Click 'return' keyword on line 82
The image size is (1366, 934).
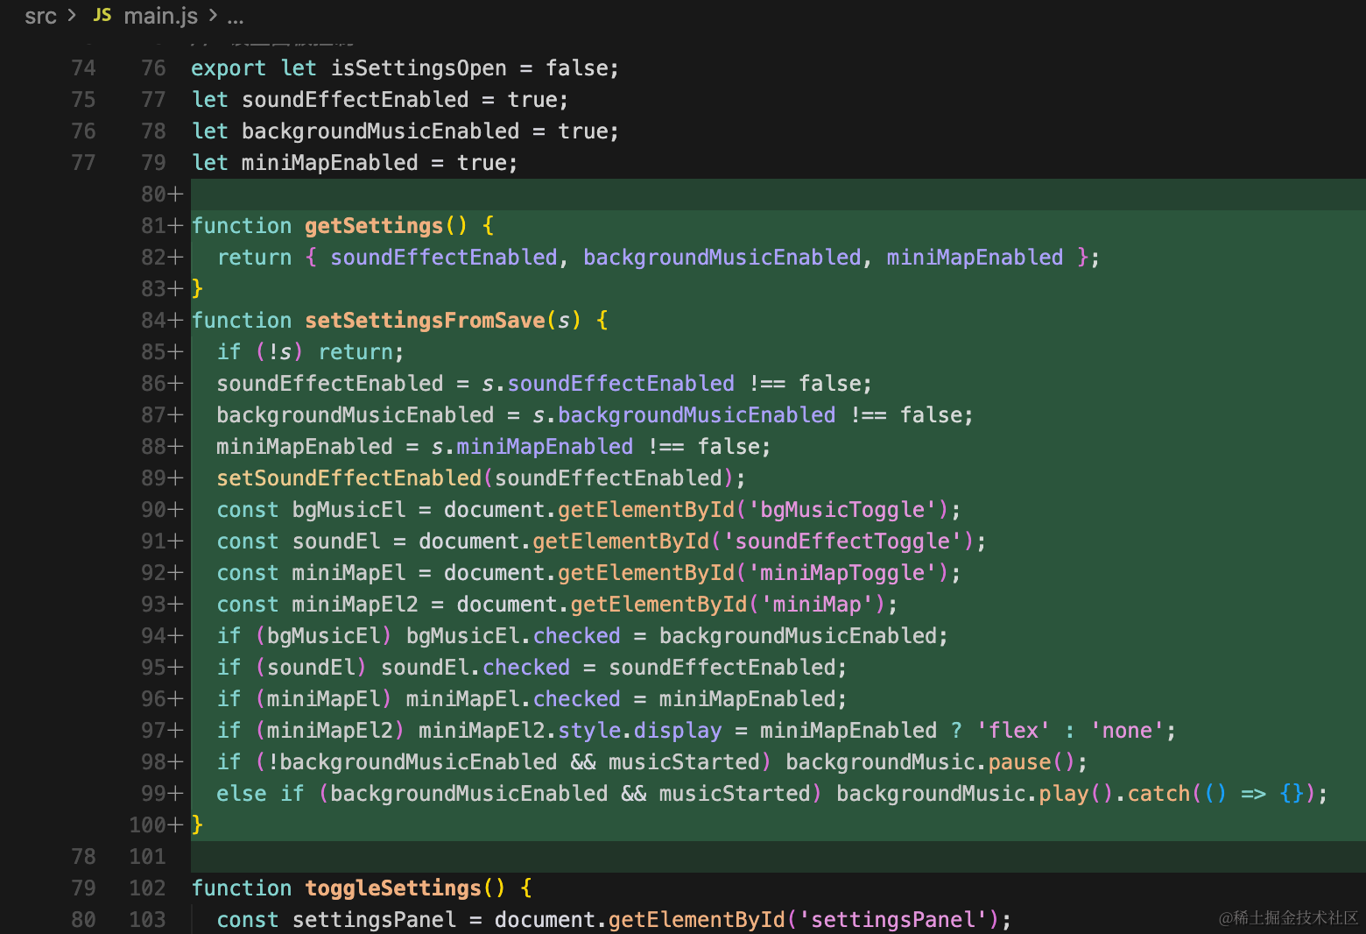coord(254,258)
